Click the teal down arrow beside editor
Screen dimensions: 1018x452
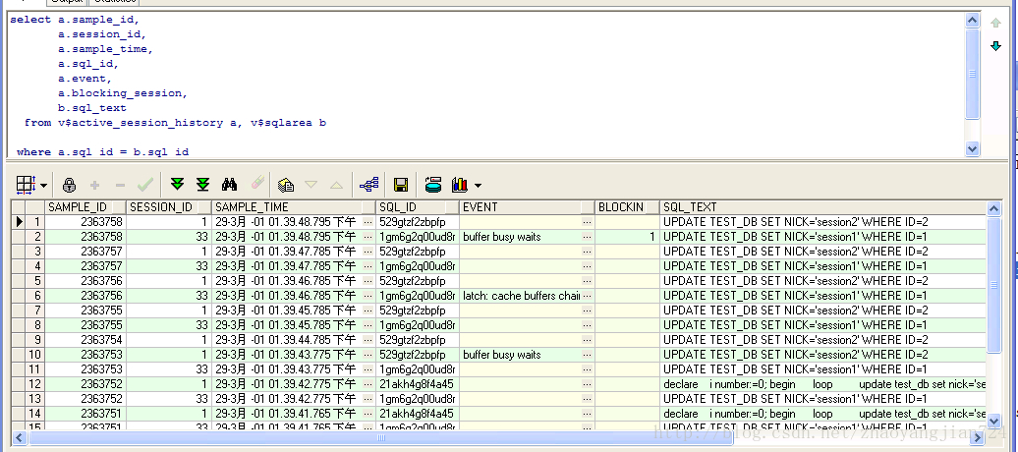(996, 46)
